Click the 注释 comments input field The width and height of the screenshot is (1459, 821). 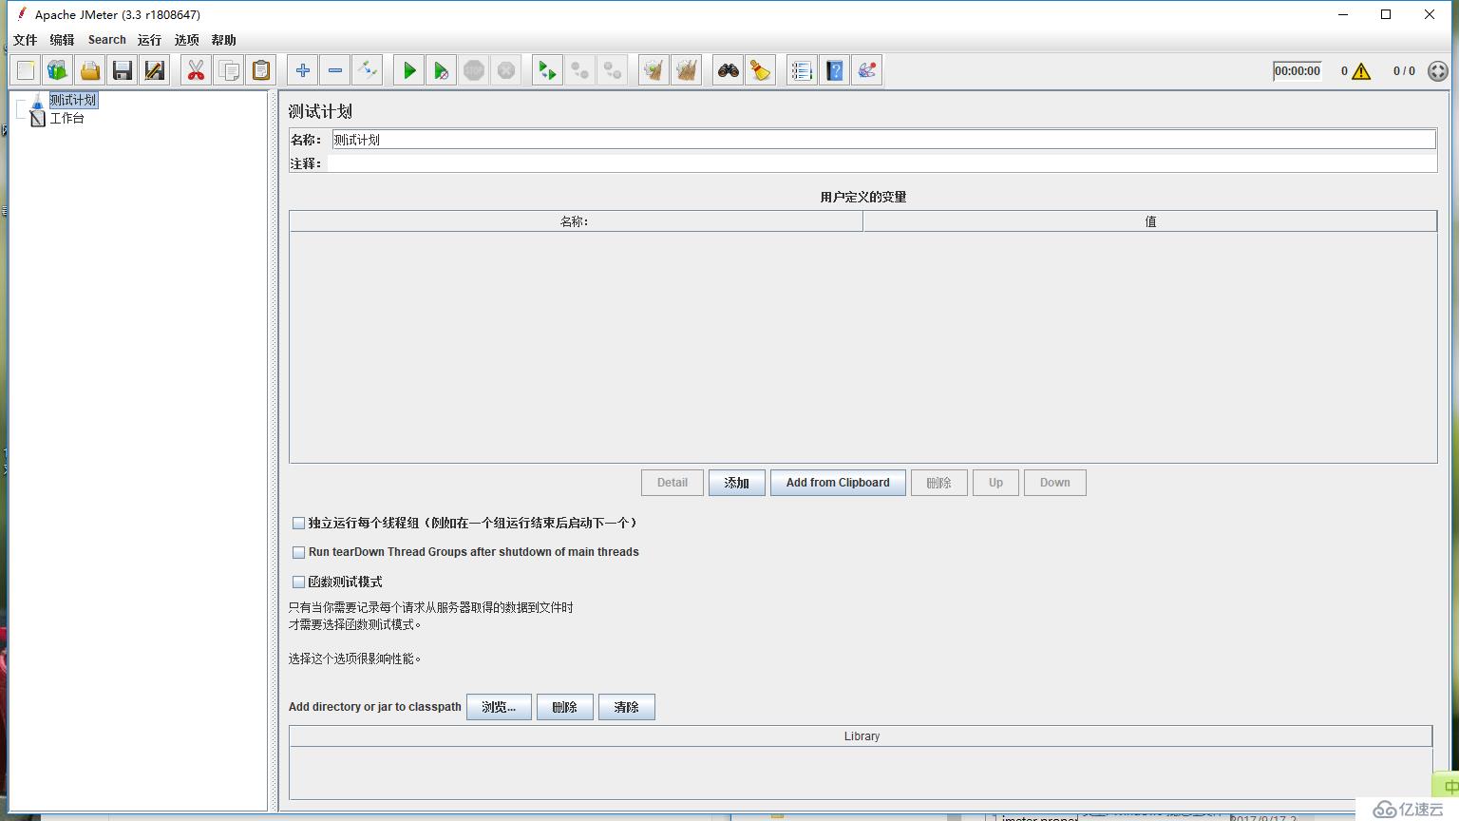pos(881,163)
